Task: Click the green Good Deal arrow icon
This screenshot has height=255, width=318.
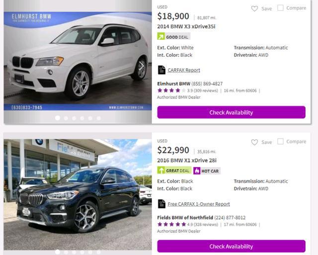Action: coord(161,37)
